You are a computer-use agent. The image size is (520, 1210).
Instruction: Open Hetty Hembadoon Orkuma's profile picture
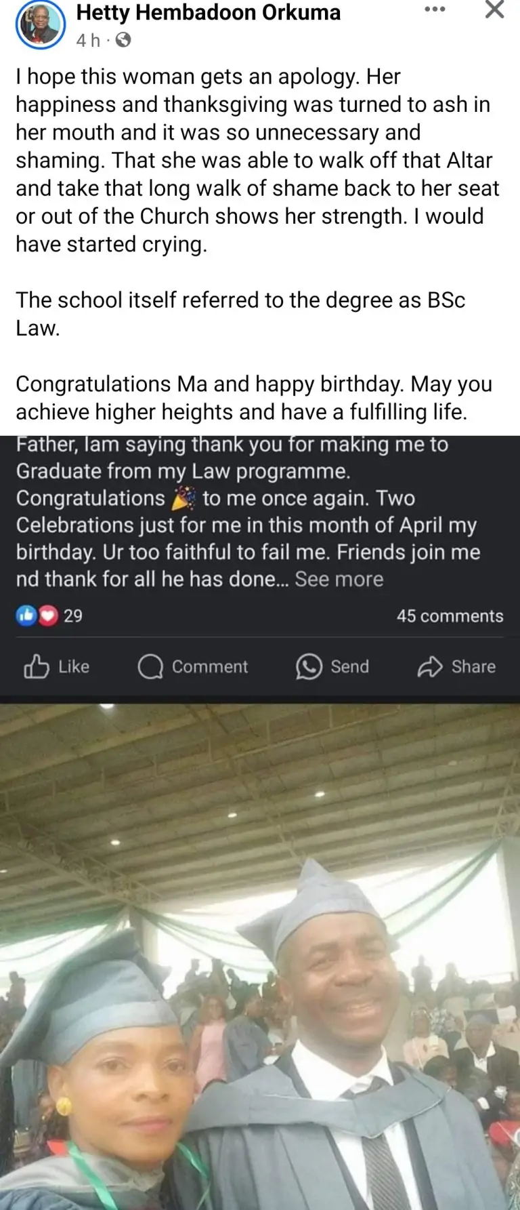coord(40,25)
